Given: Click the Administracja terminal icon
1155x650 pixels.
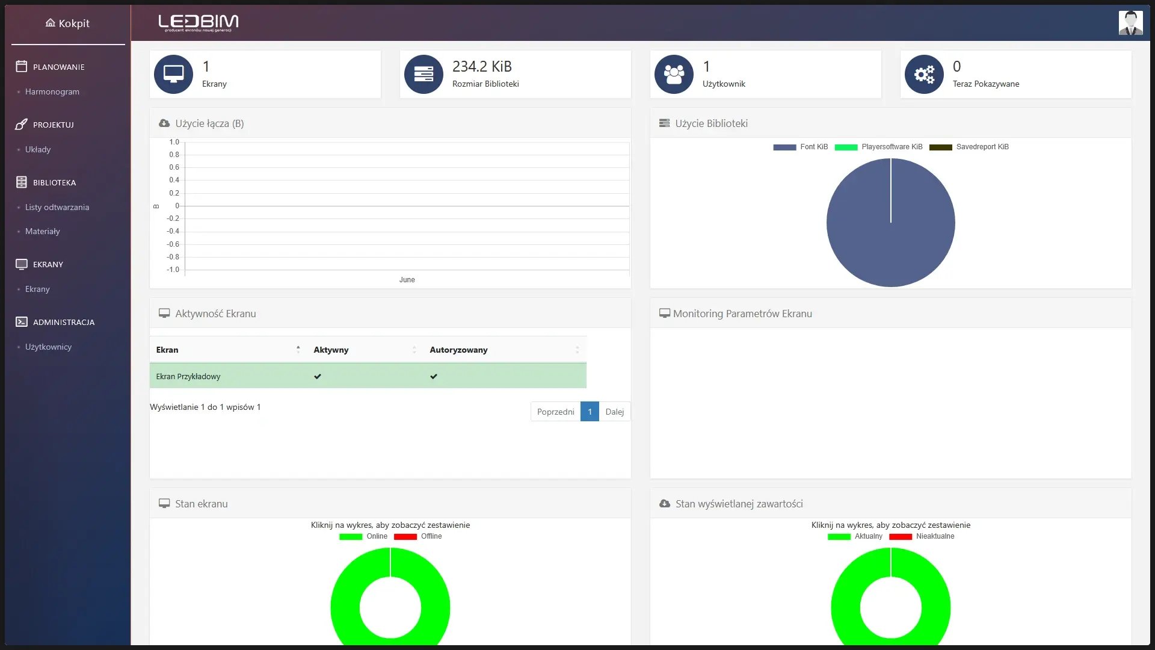Looking at the screenshot, I should click(x=20, y=321).
